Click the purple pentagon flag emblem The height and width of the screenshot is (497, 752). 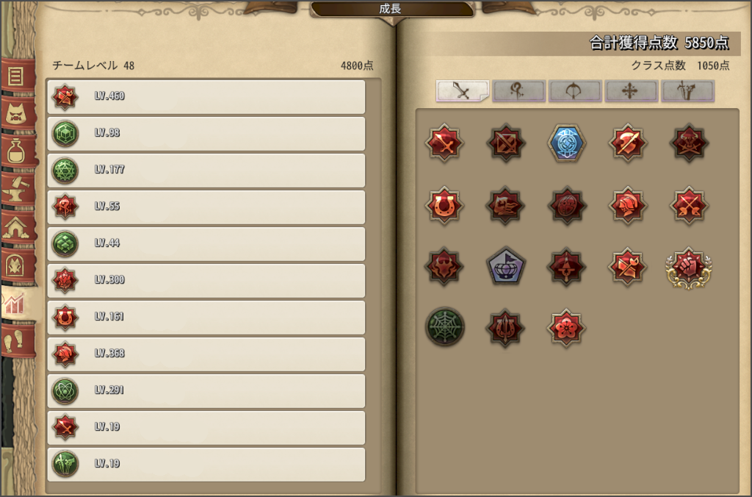pos(505,266)
